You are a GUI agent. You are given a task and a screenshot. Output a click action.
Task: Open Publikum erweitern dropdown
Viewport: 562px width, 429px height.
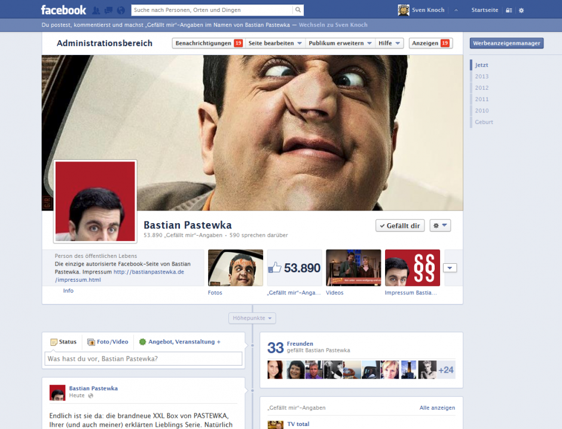[x=340, y=43]
